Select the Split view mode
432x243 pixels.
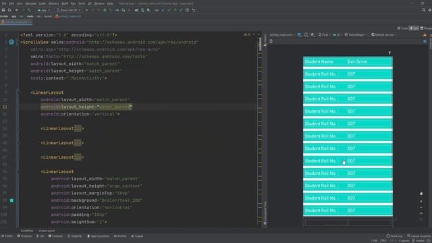414,28
